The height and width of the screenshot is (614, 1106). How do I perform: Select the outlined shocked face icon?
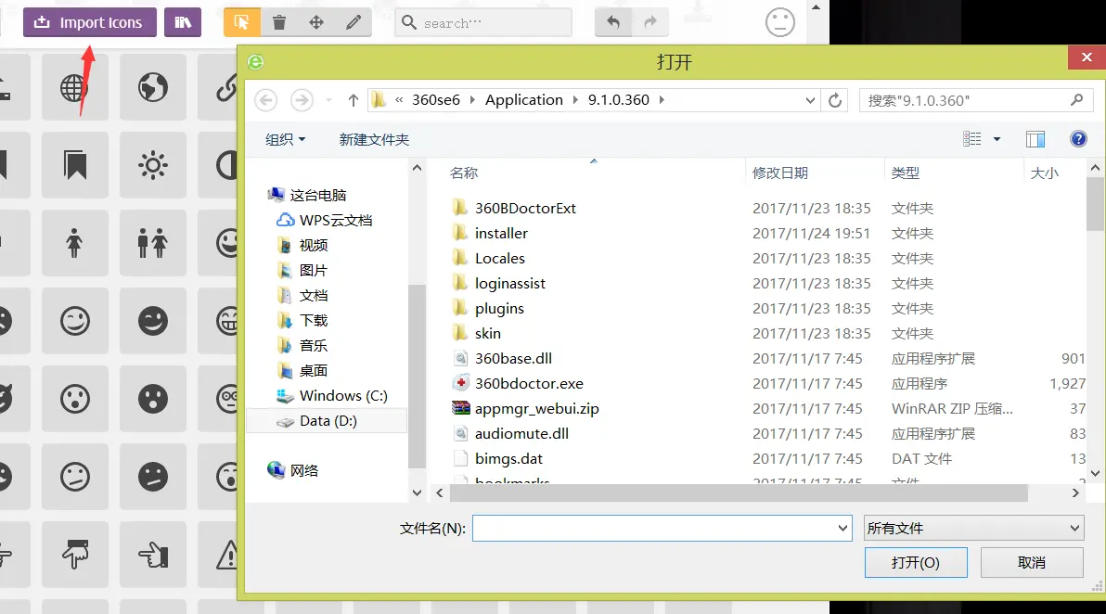click(75, 399)
